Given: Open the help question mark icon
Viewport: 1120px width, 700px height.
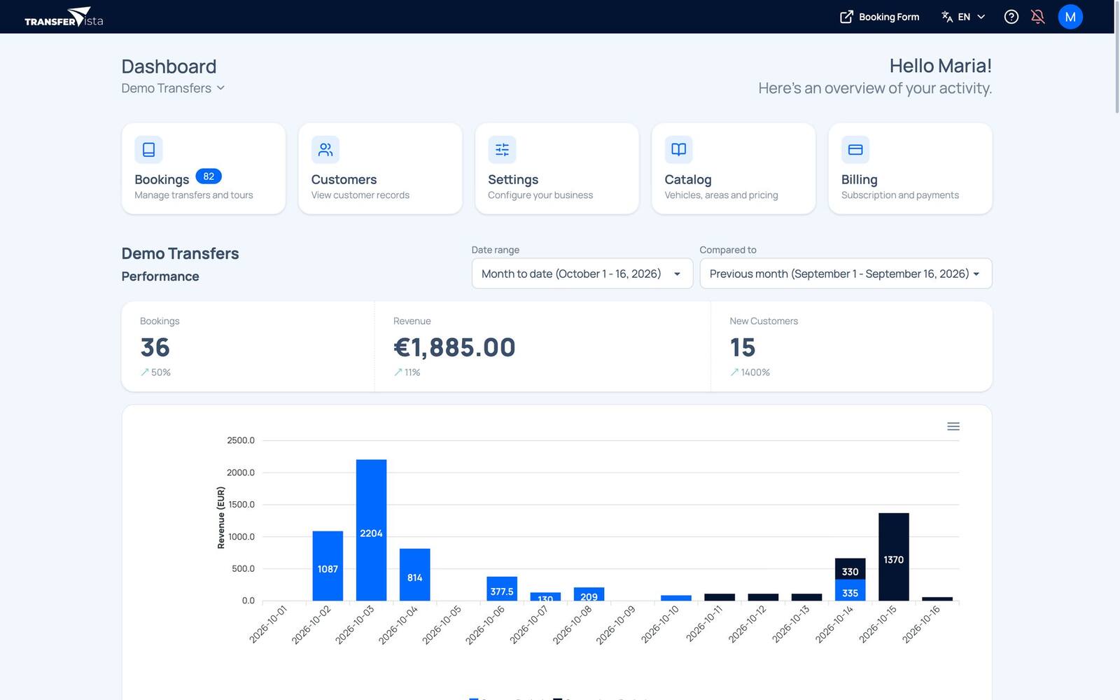Looking at the screenshot, I should click(1011, 17).
